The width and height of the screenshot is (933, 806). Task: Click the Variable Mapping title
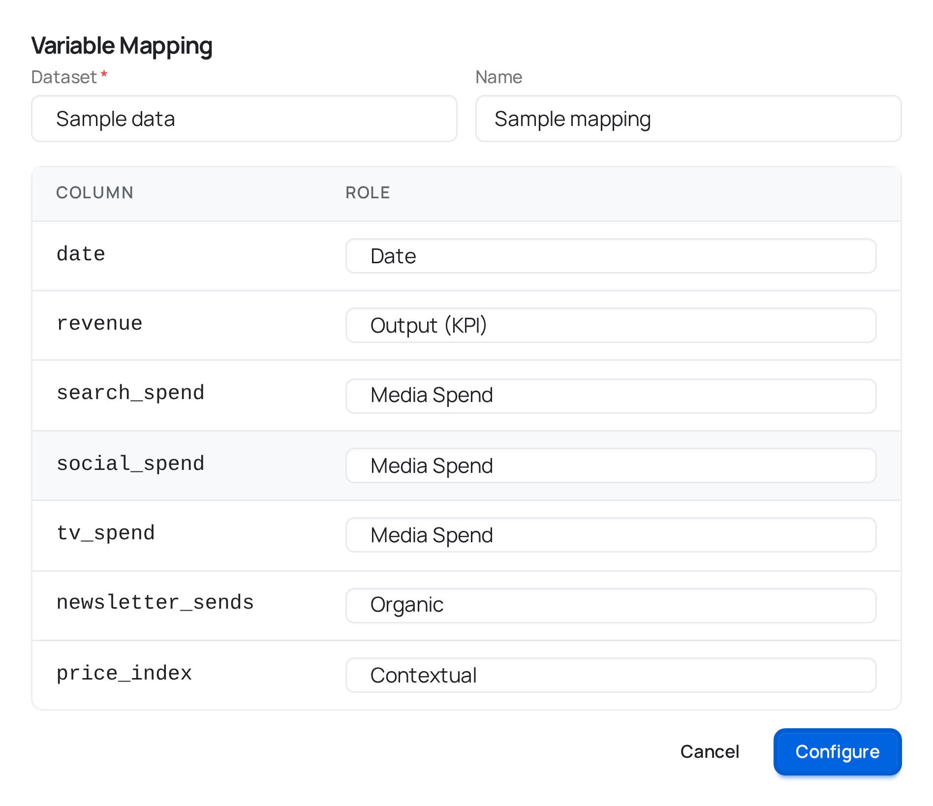click(x=122, y=46)
